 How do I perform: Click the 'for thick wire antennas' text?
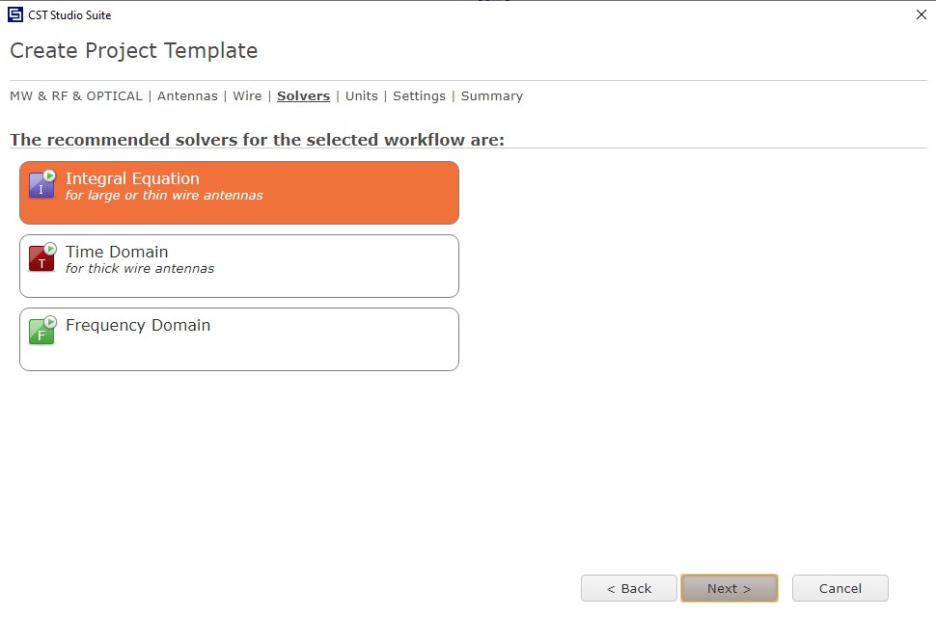coord(140,269)
